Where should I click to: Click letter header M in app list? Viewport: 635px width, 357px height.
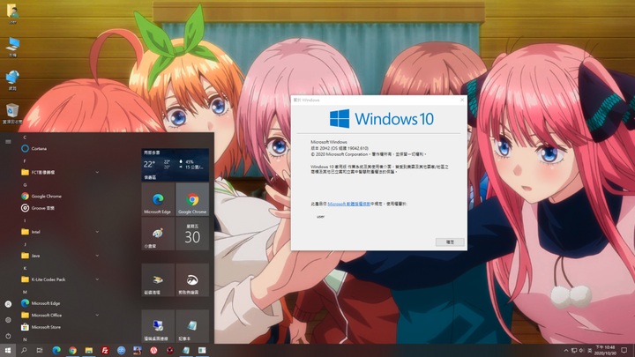point(25,292)
